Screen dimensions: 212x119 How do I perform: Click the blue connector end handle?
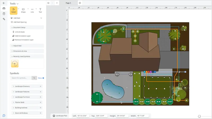coord(185,72)
